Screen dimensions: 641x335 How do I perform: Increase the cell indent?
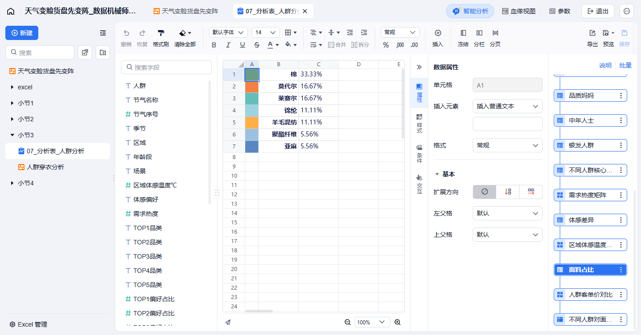coord(364,32)
